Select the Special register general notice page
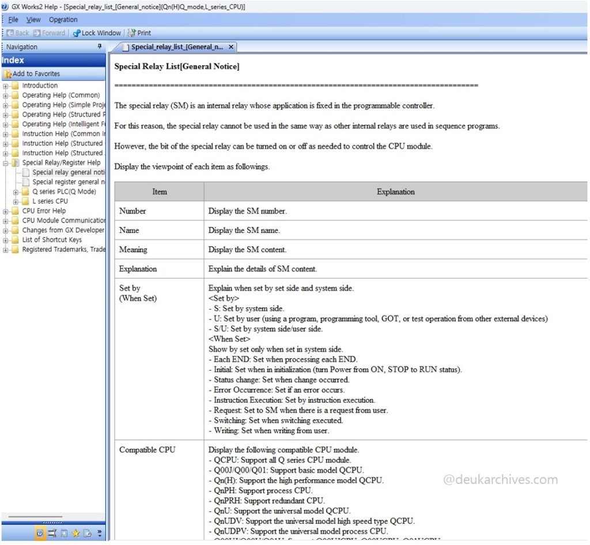 click(68, 182)
